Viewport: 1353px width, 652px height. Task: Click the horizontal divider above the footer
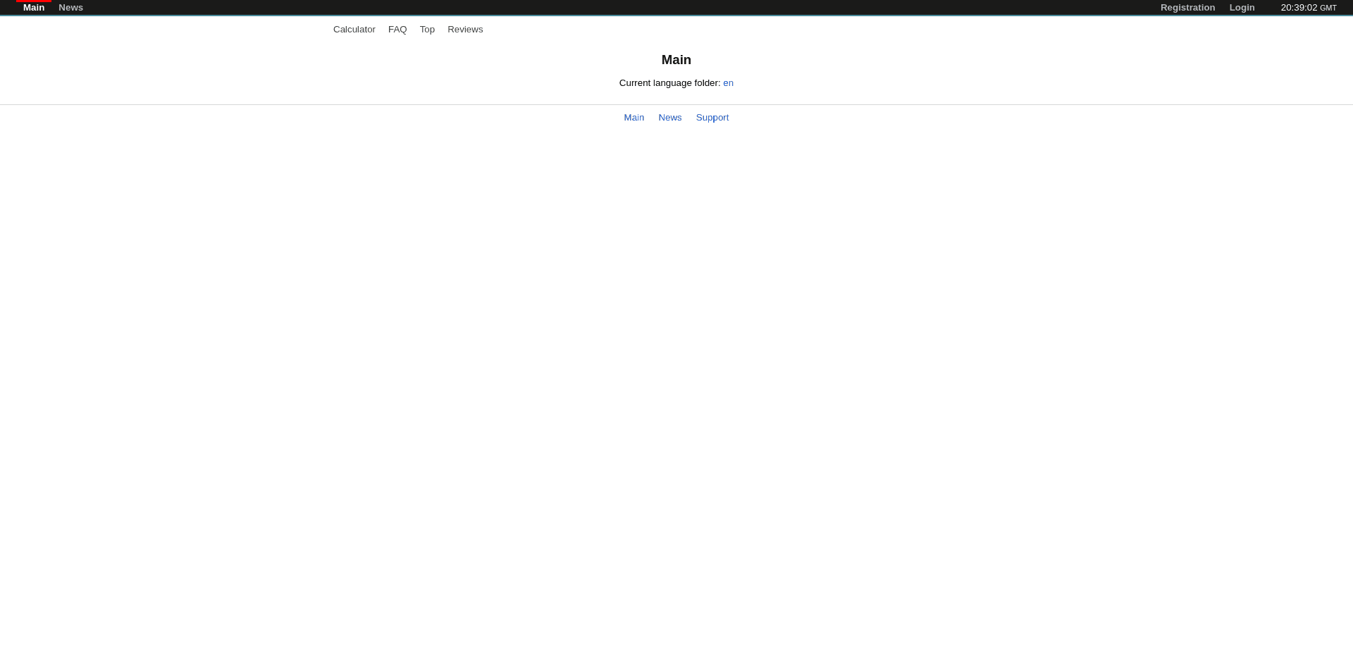[x=676, y=104]
